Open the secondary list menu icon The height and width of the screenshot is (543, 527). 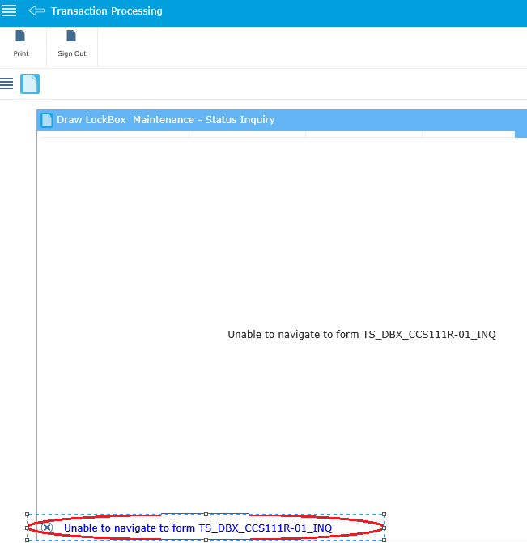tap(6, 83)
